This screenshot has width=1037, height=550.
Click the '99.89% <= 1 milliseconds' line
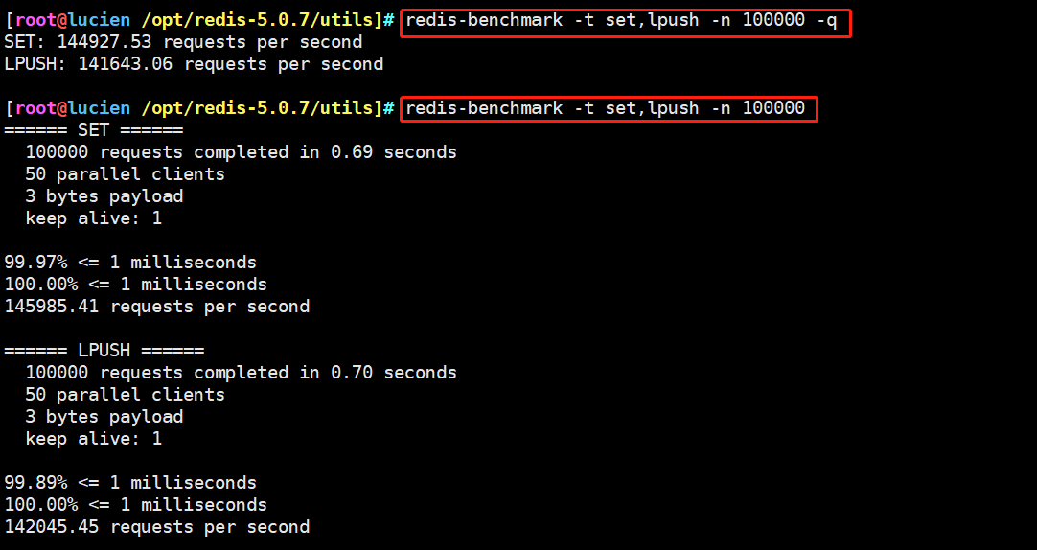click(130, 483)
